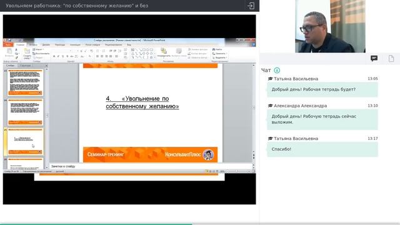The width and height of the screenshot is (400, 225).
Task: Click the 13:17 chat timestamp
Action: click(372, 139)
